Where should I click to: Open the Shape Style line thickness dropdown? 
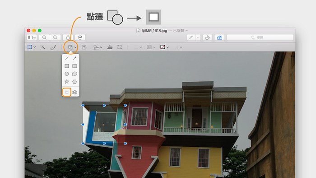tap(138, 47)
